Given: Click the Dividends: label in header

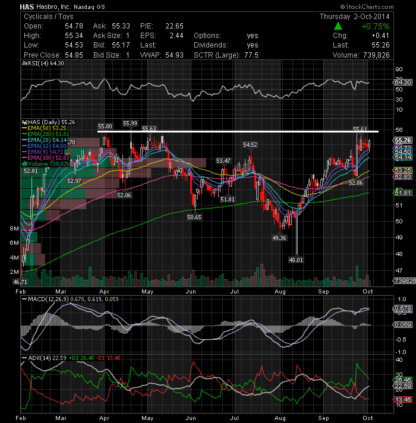Looking at the screenshot, I should coord(211,45).
